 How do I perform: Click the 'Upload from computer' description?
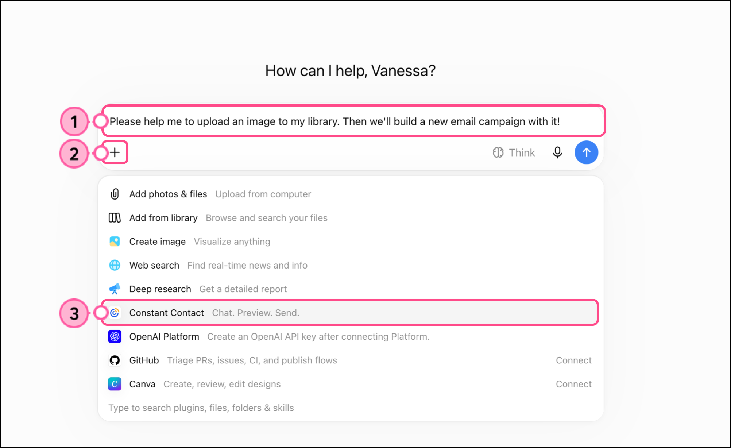263,194
